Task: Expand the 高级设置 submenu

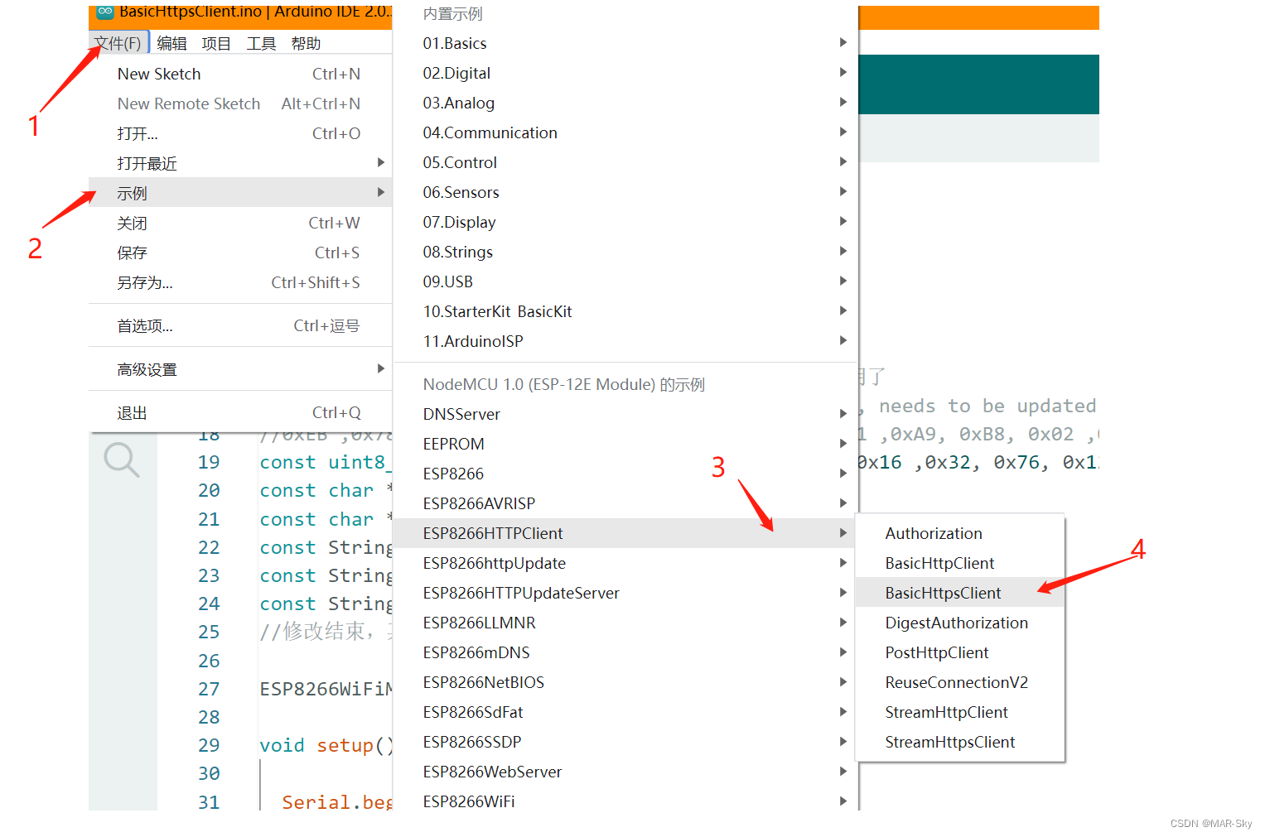Action: 147,368
